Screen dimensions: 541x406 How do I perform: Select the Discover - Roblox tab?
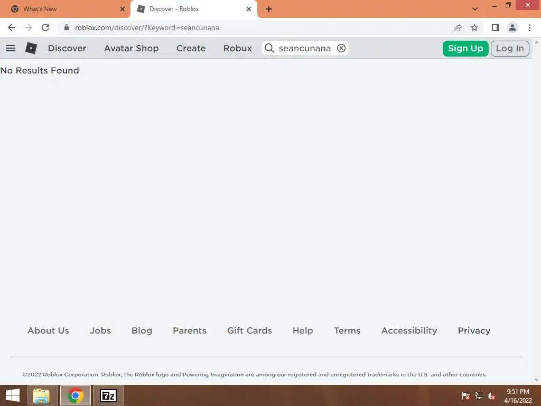pyautogui.click(x=193, y=9)
